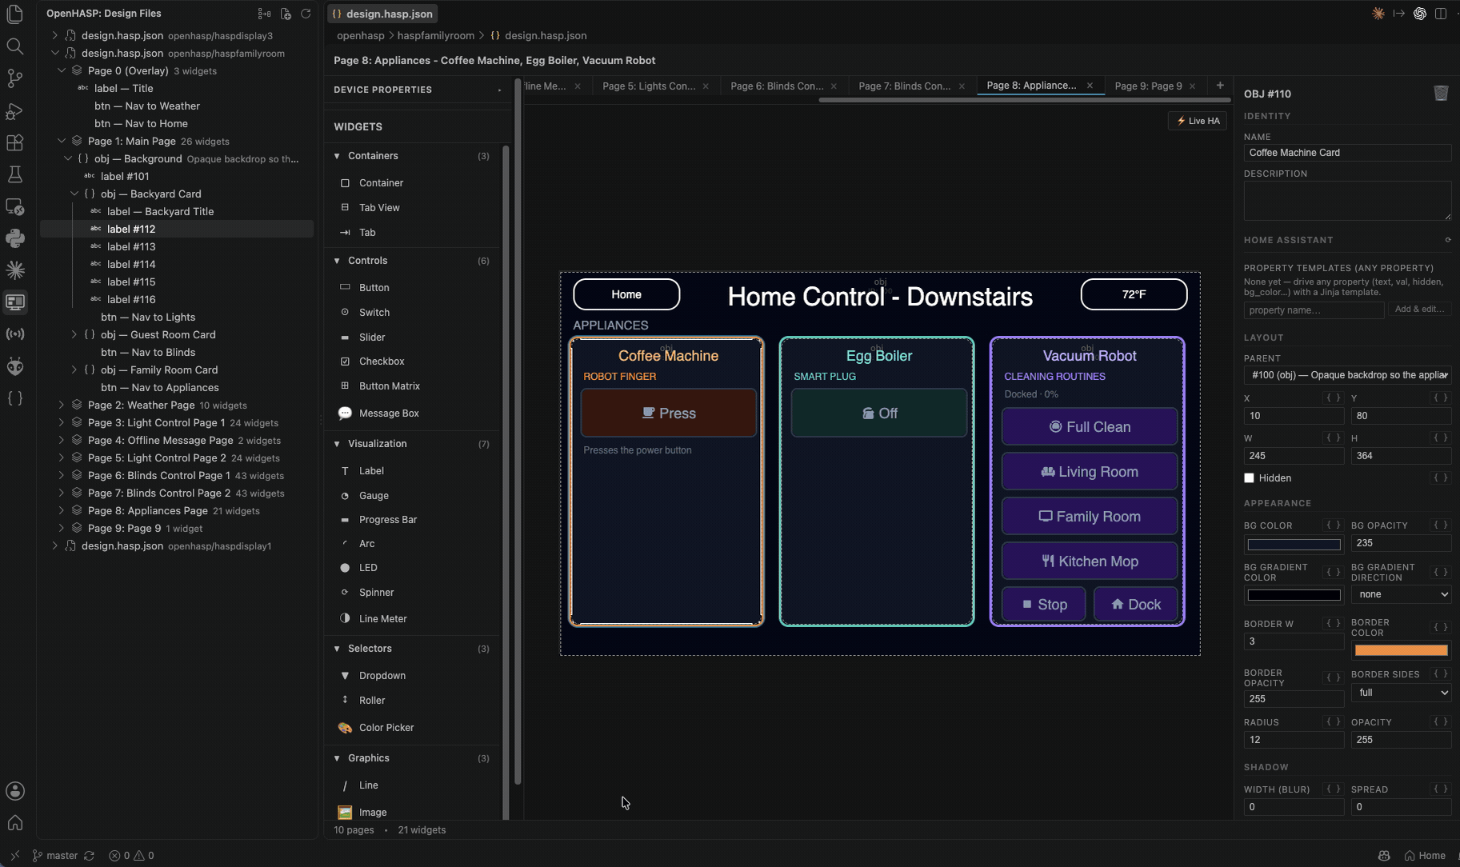Image resolution: width=1460 pixels, height=867 pixels.
Task: Toggle editor layout icon in title bar
Action: (x=1441, y=14)
